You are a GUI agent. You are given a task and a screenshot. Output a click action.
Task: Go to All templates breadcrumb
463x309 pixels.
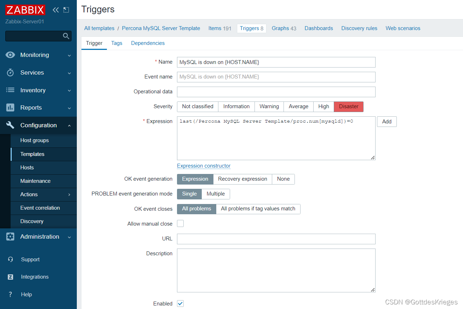pos(99,28)
